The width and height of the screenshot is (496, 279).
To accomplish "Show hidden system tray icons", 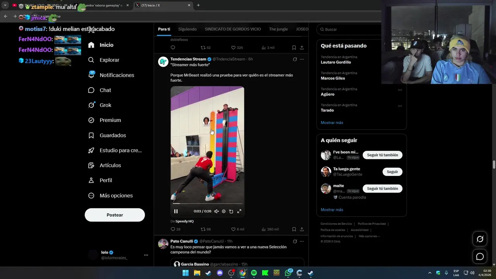I will point(429,273).
